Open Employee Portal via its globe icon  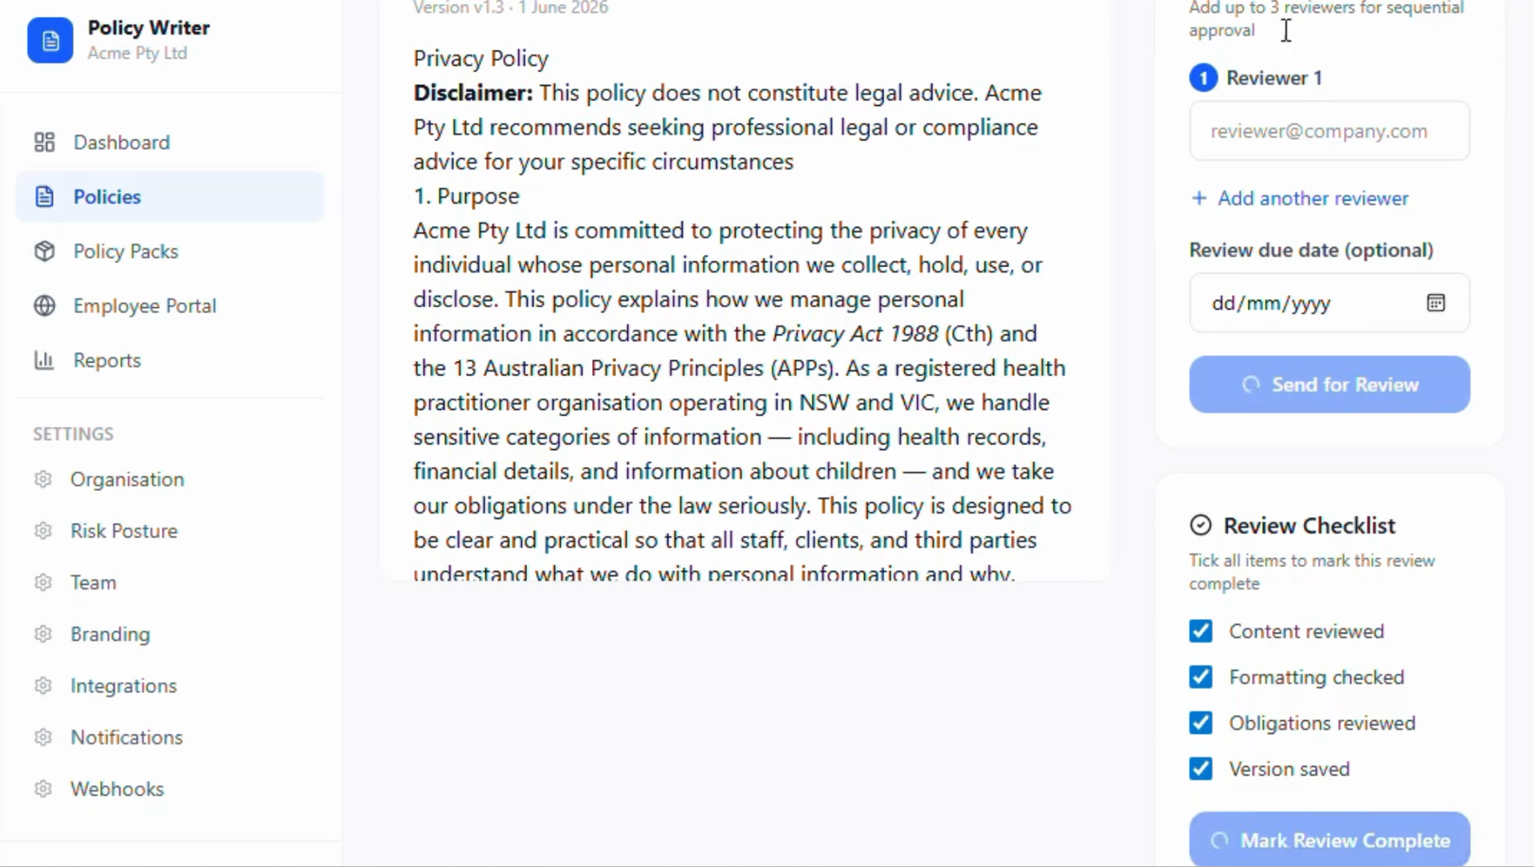pos(45,306)
